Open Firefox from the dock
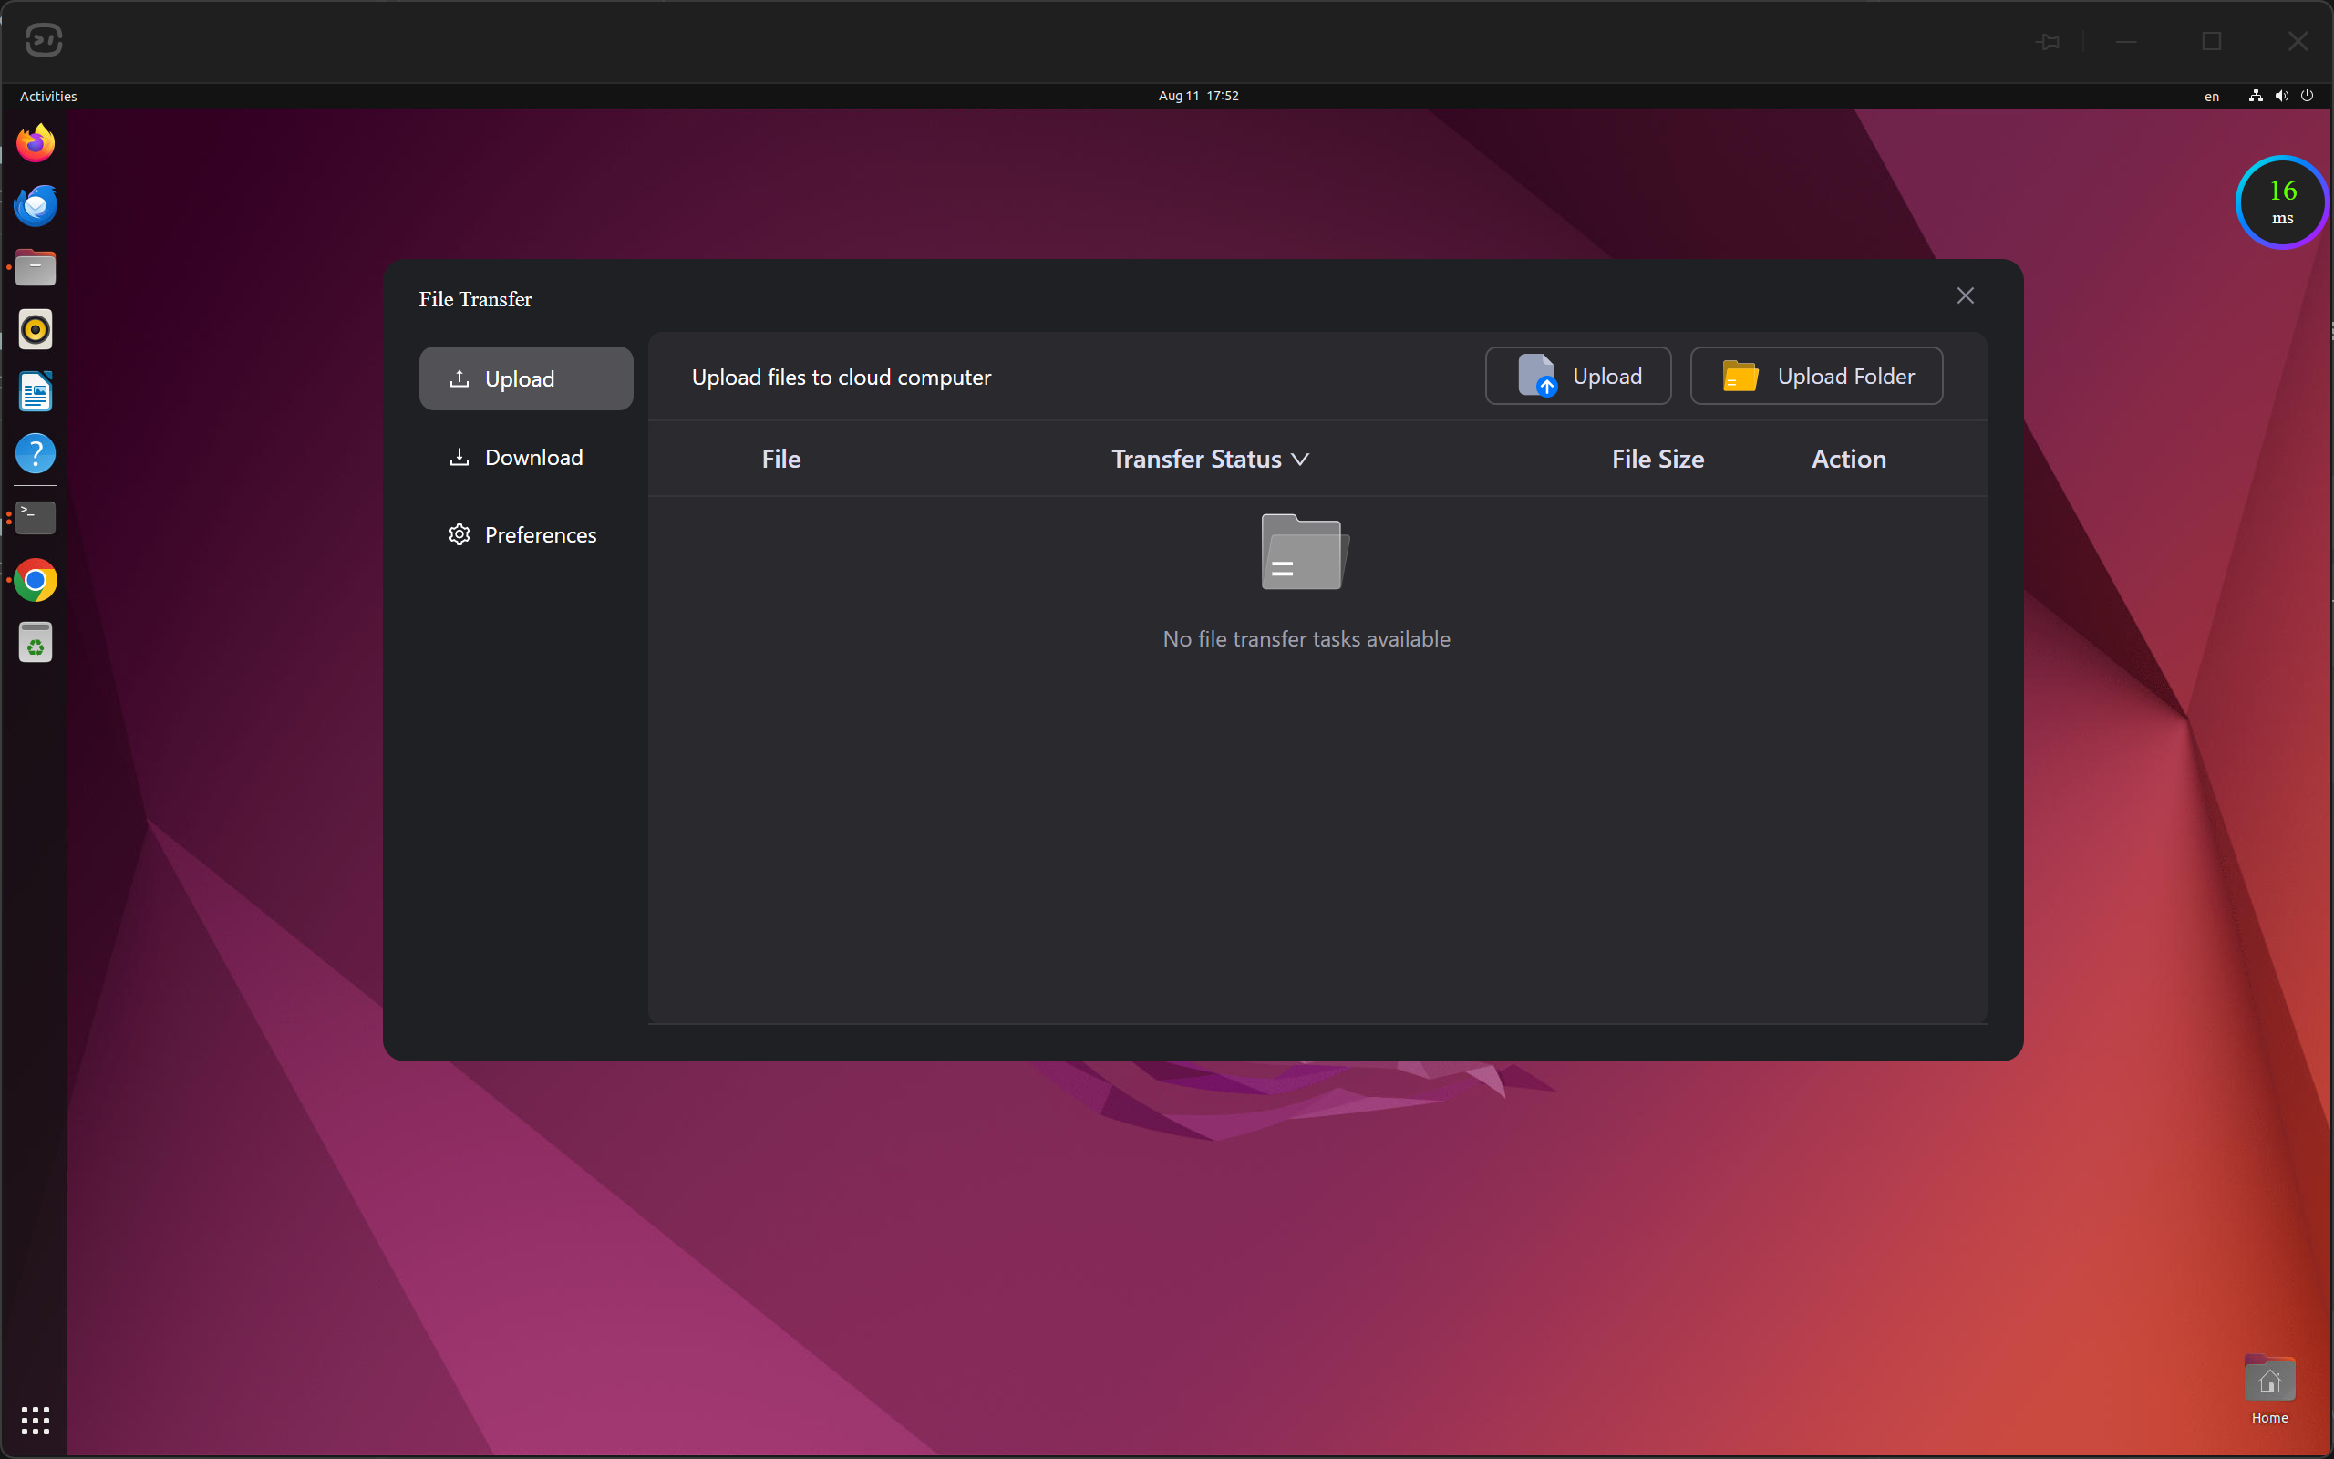This screenshot has width=2334, height=1459. (x=36, y=143)
